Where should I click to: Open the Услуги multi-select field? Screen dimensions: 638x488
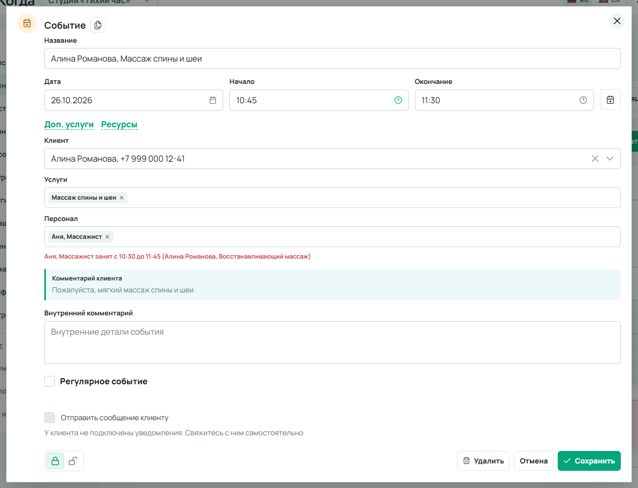click(x=333, y=198)
